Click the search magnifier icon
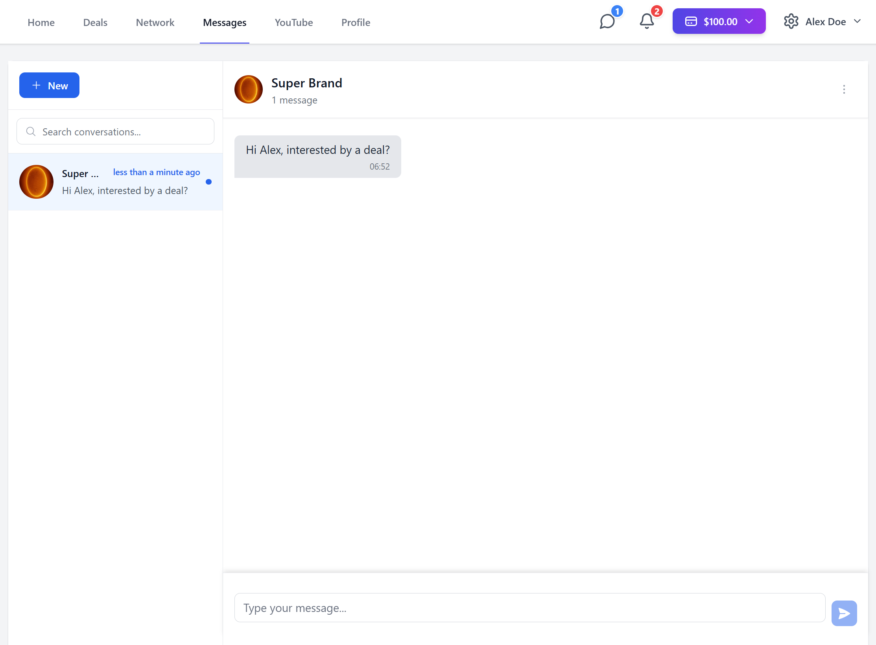The height and width of the screenshot is (645, 876). pos(31,131)
